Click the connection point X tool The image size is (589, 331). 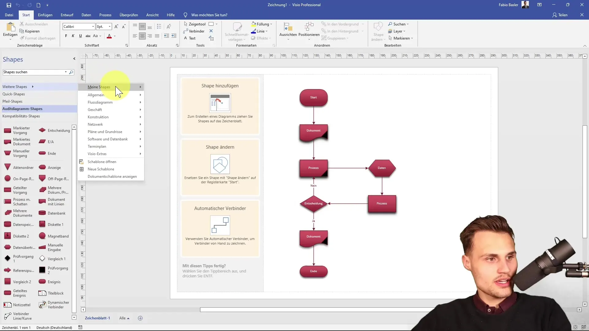click(211, 31)
